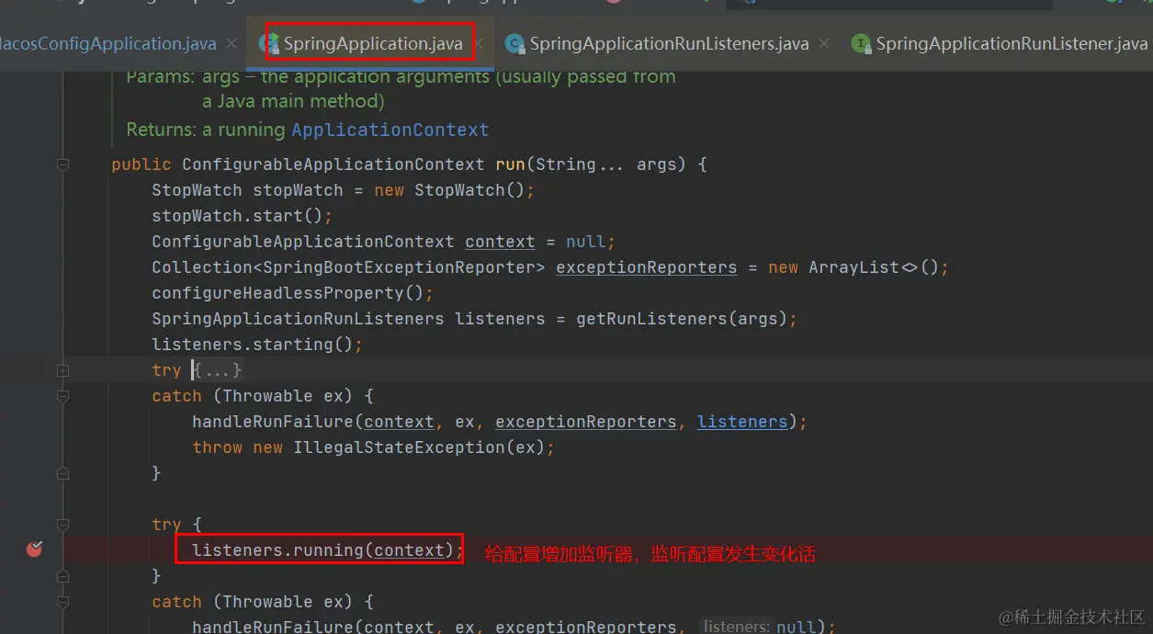
Task: Collapse the second catch (Throwable ex) block
Action: click(x=62, y=602)
